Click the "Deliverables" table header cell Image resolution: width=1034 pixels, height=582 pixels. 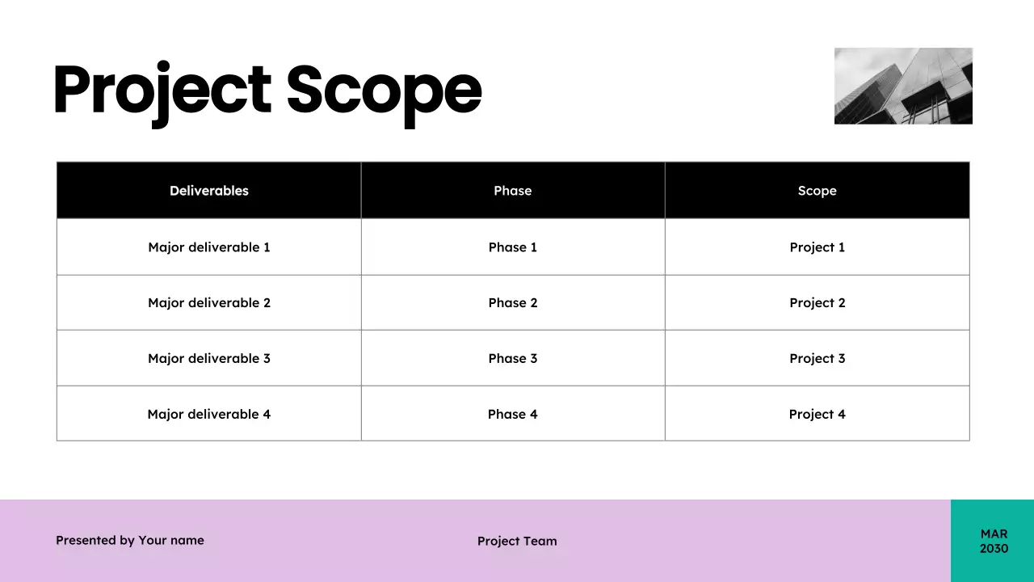[x=209, y=191]
